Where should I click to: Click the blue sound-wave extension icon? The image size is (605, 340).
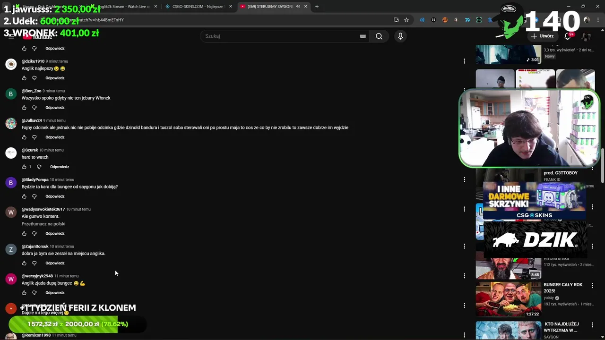[x=422, y=20]
